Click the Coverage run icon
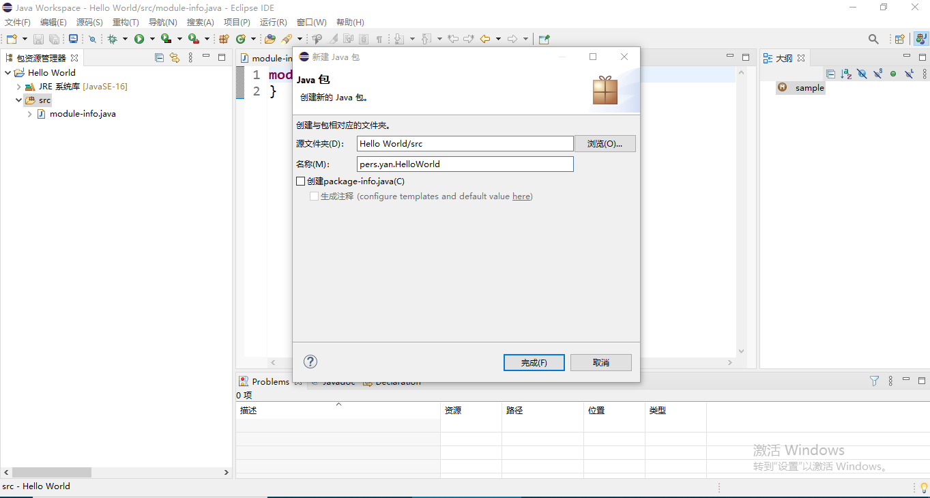Screen dimensions: 930x498 click(166, 39)
